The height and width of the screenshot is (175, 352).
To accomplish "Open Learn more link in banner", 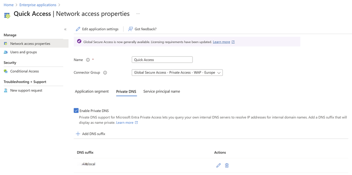I will tap(221, 42).
